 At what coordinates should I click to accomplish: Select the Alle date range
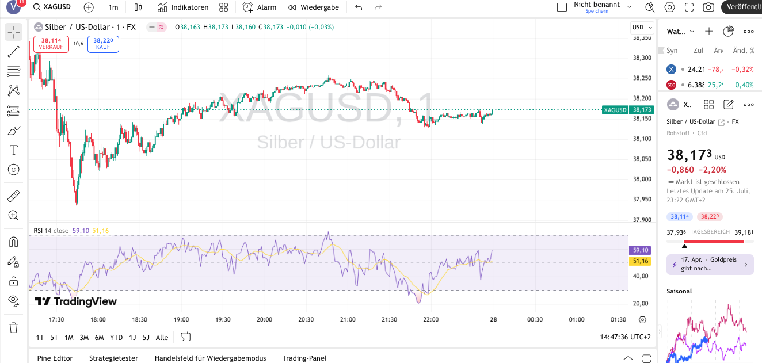[162, 338]
